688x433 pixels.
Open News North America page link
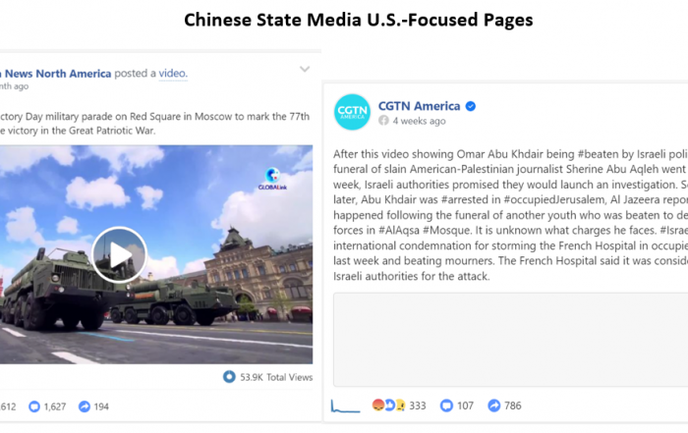point(58,74)
